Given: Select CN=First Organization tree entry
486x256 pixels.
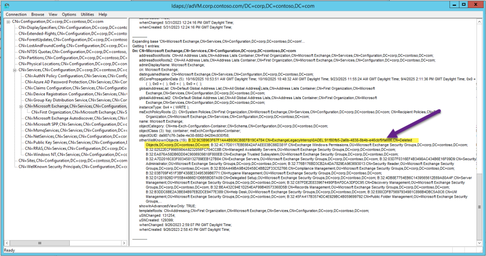Looking at the screenshot, I should coord(80,112).
